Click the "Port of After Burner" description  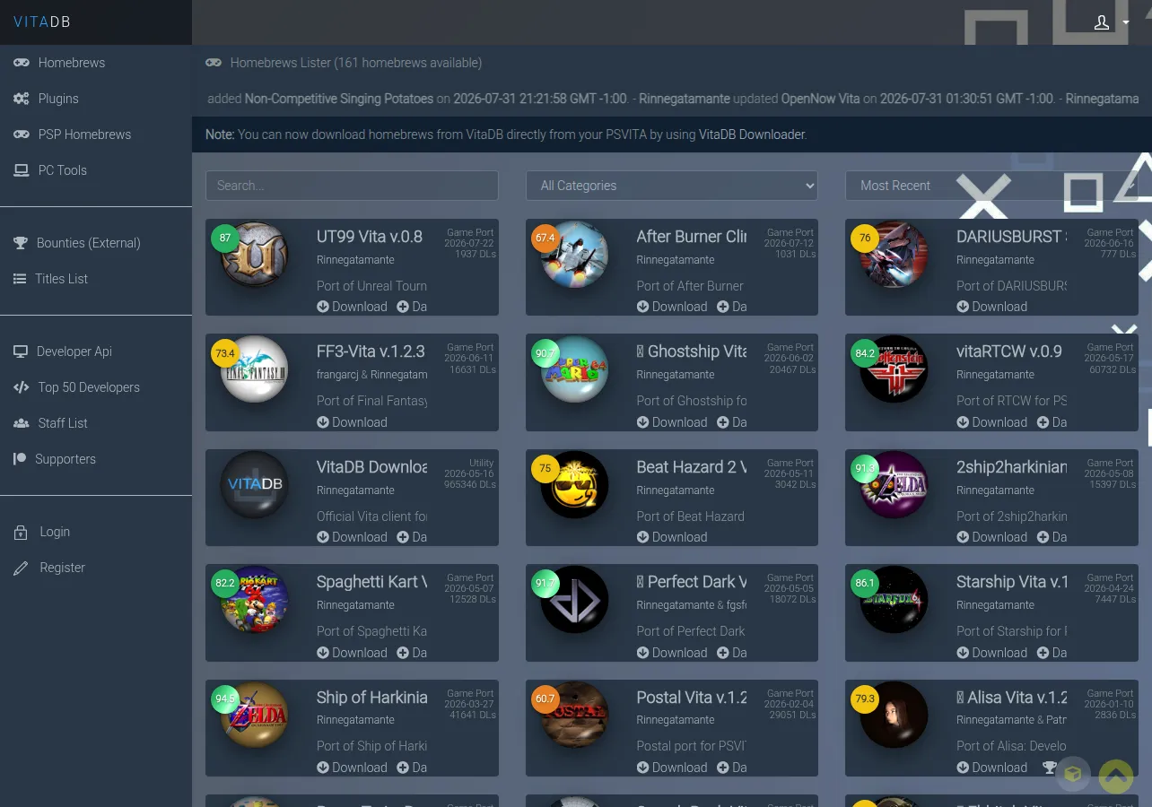(x=690, y=286)
